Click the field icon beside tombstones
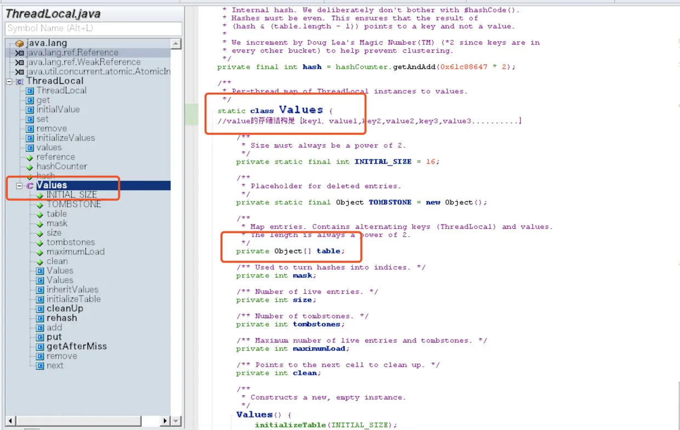The width and height of the screenshot is (680, 430). pos(40,242)
